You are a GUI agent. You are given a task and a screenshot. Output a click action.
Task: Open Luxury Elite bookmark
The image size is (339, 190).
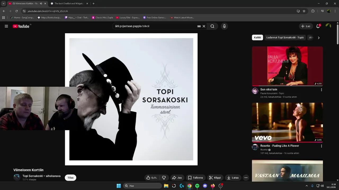[x=128, y=18]
